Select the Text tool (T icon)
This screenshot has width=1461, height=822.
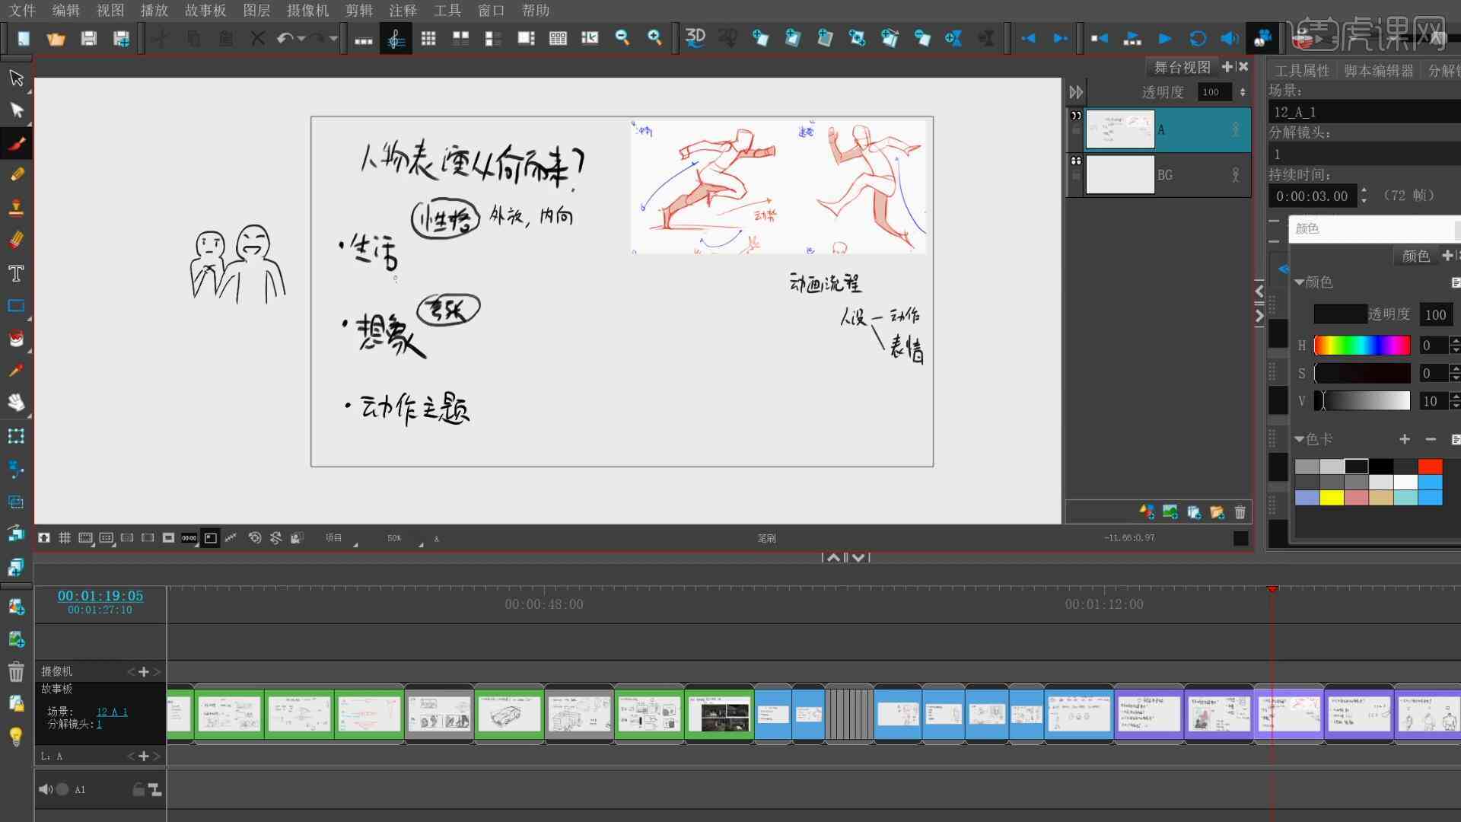pos(16,273)
